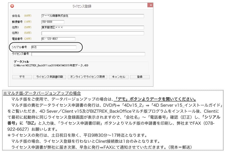This screenshot has height=152, width=226.
Task: Click the empty 住所2 field
Action: (93, 33)
